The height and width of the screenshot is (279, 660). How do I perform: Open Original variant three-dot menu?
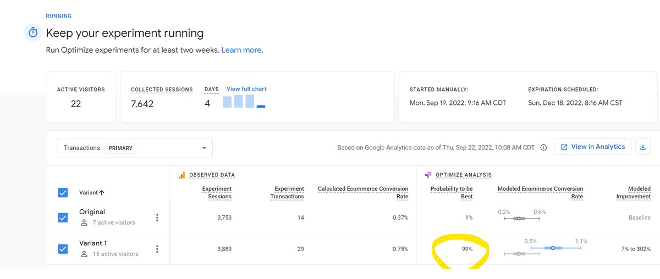tap(157, 217)
